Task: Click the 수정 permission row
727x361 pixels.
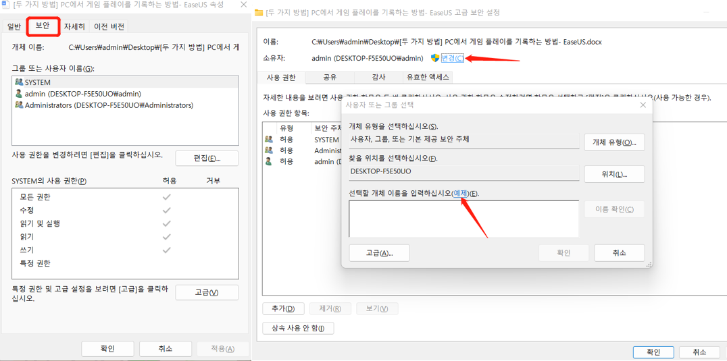Action: [125, 210]
